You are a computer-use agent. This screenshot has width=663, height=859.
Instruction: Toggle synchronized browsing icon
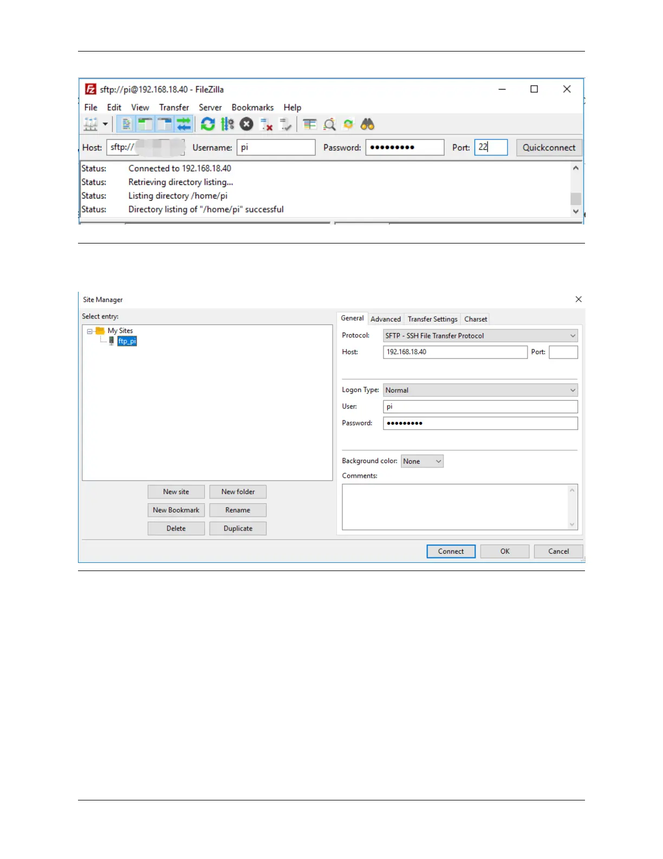pyautogui.click(x=348, y=125)
